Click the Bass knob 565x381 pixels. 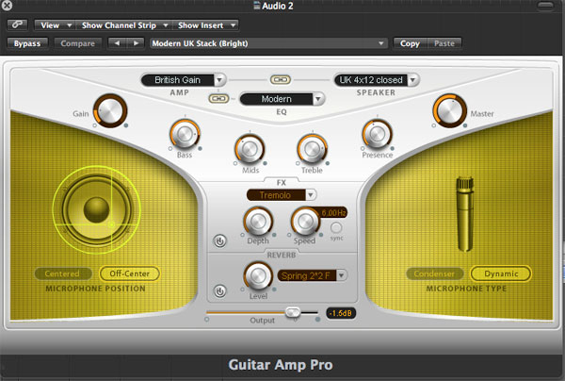(x=185, y=134)
